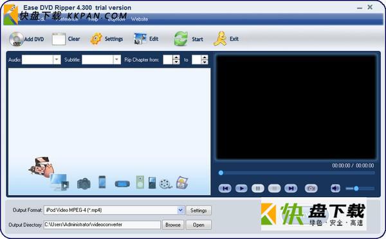Screen dimensions: 386x239
Task: Click the Clear toolbar icon
Action: [x=59, y=39]
